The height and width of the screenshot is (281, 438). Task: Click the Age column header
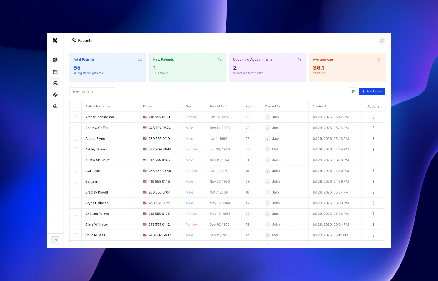(x=248, y=106)
